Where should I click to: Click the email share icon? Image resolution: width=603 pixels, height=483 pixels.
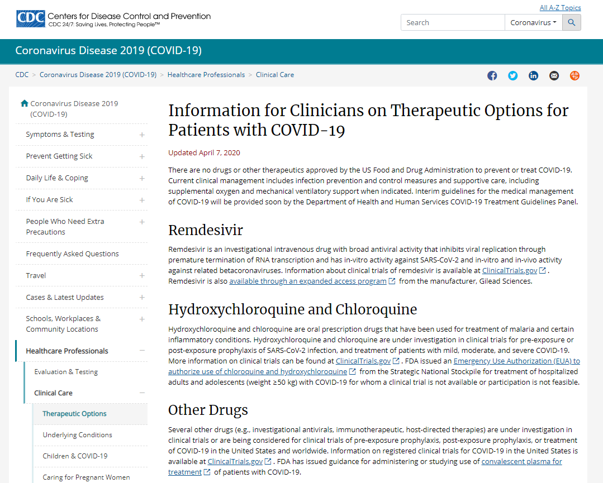click(554, 76)
